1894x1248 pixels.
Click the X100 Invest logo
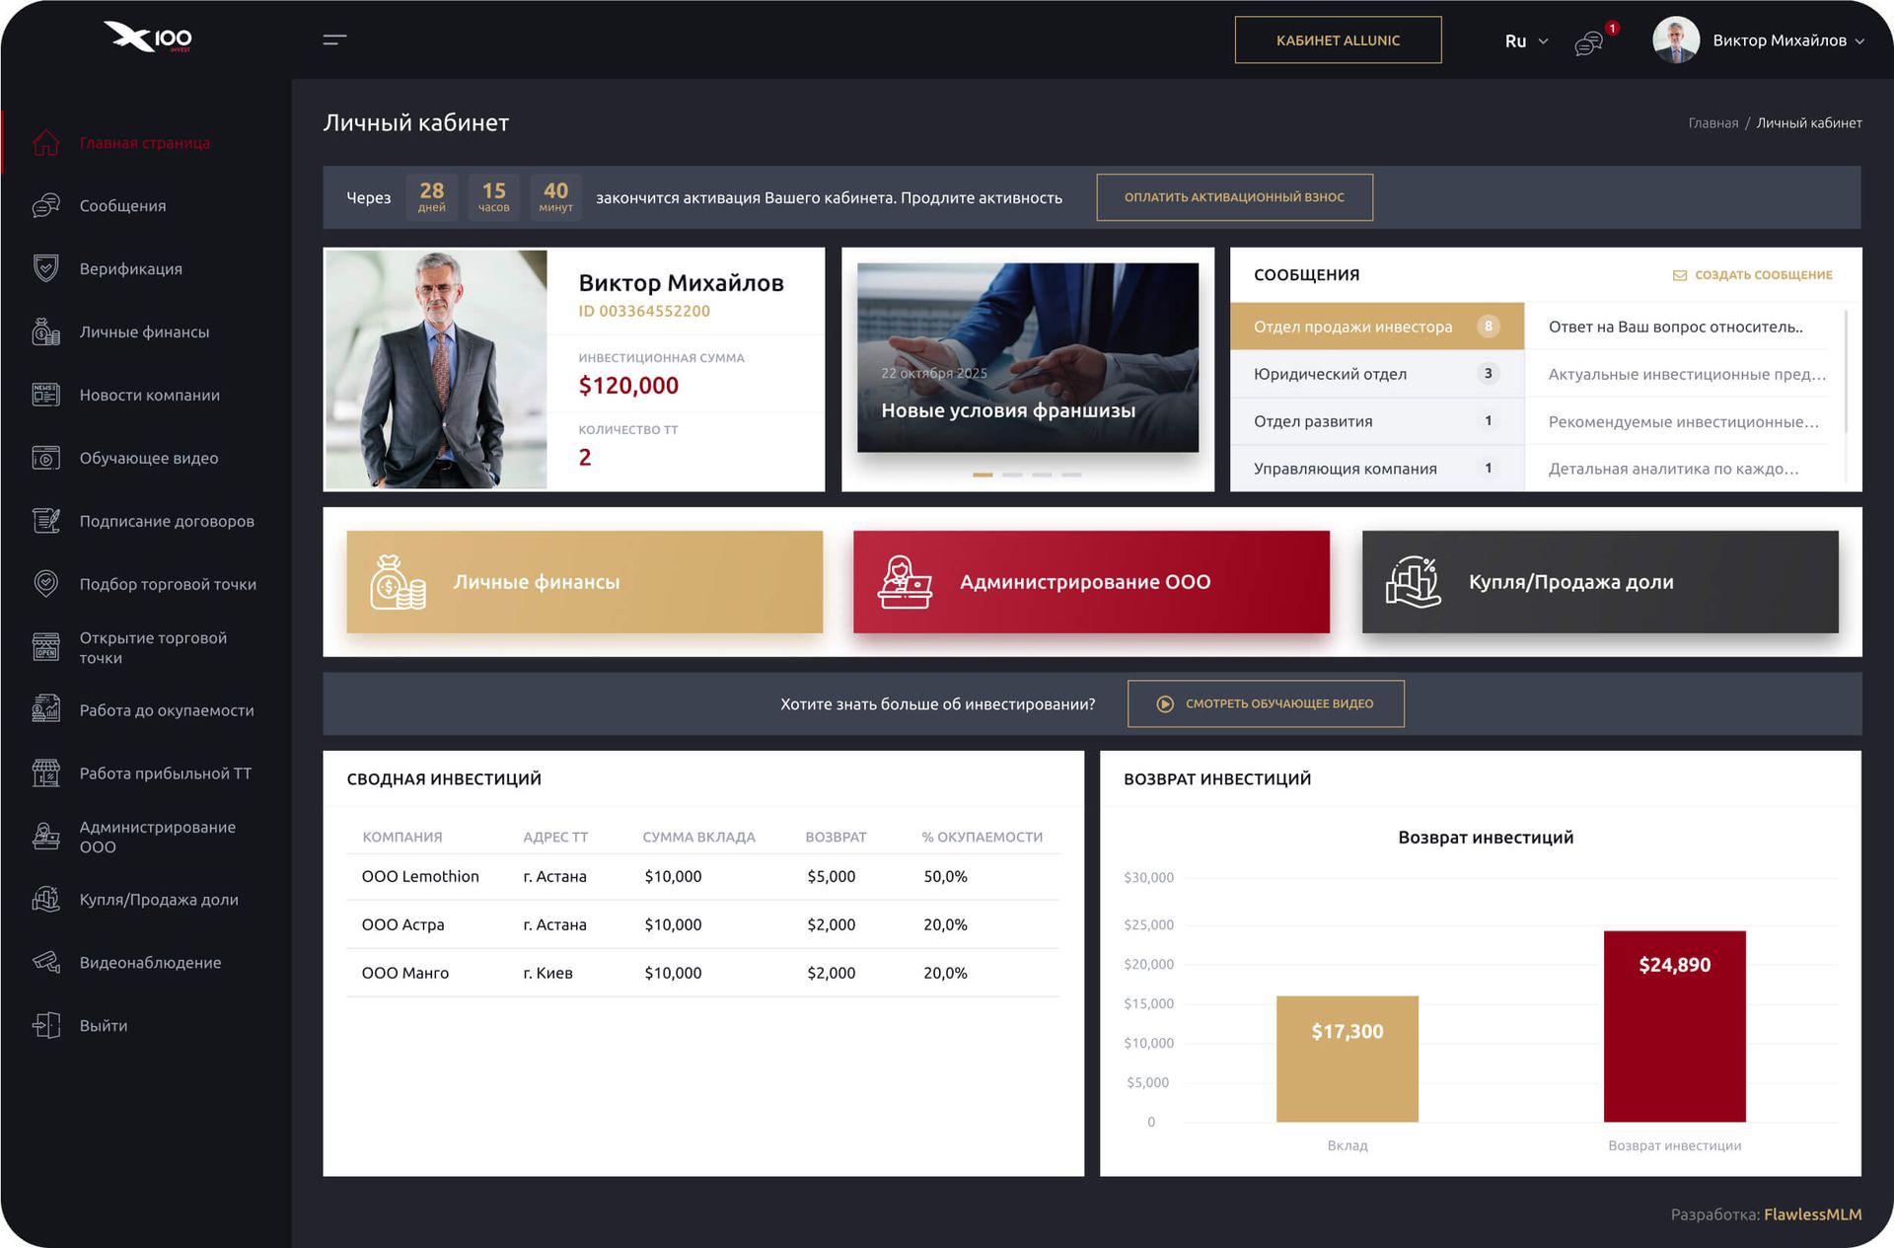(148, 37)
